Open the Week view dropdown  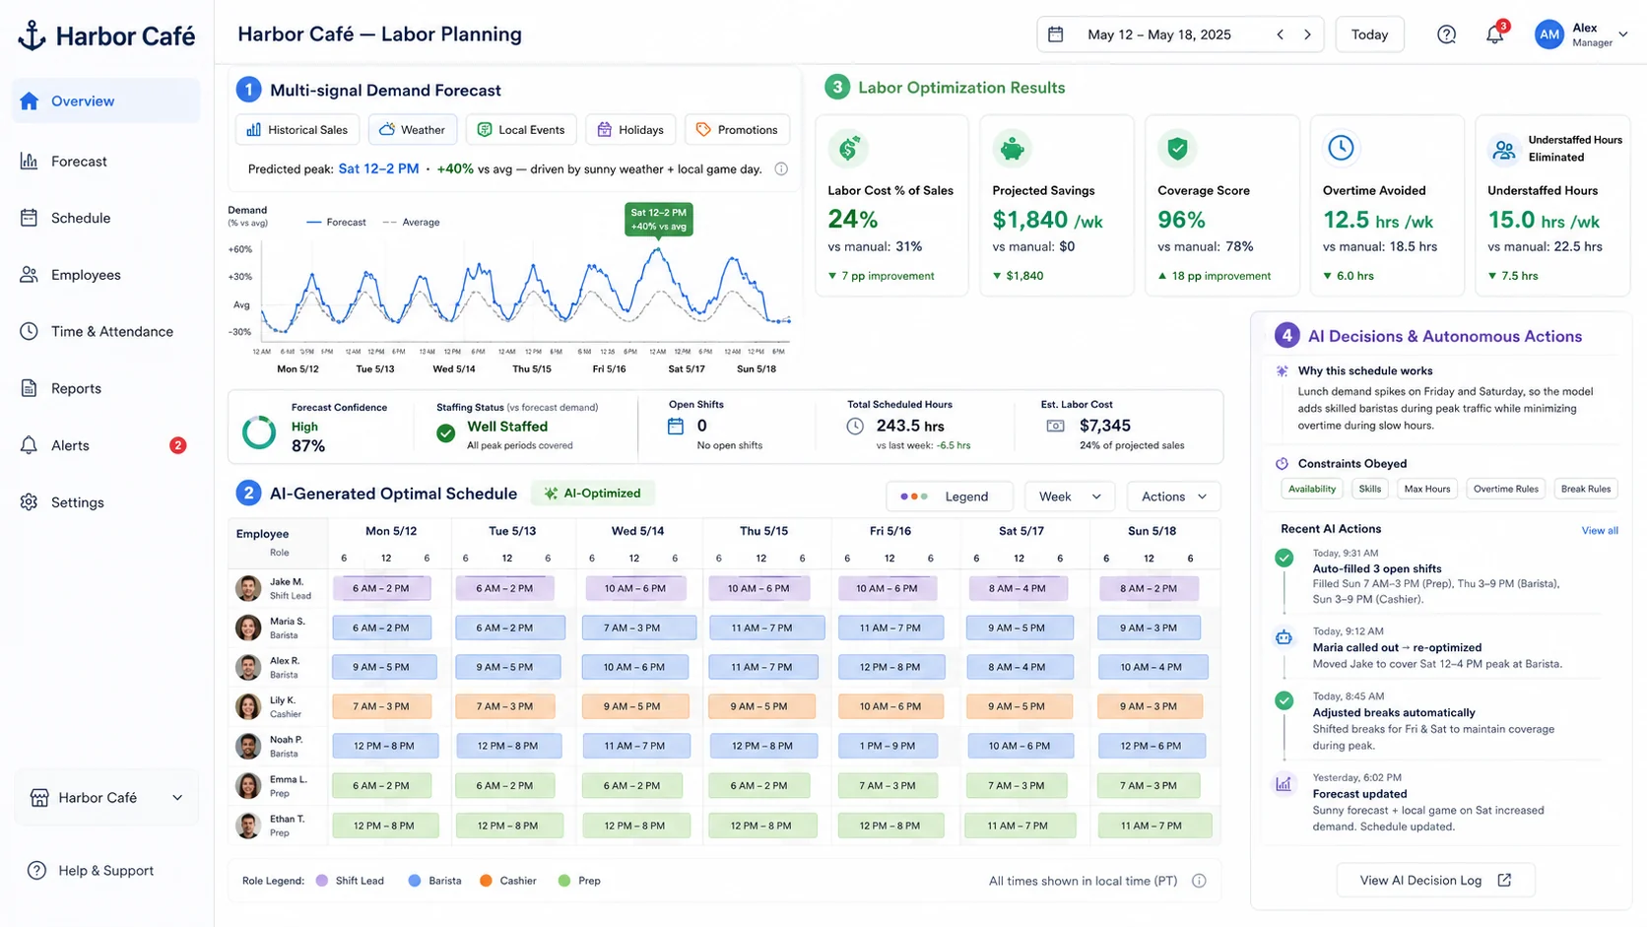1070,497
